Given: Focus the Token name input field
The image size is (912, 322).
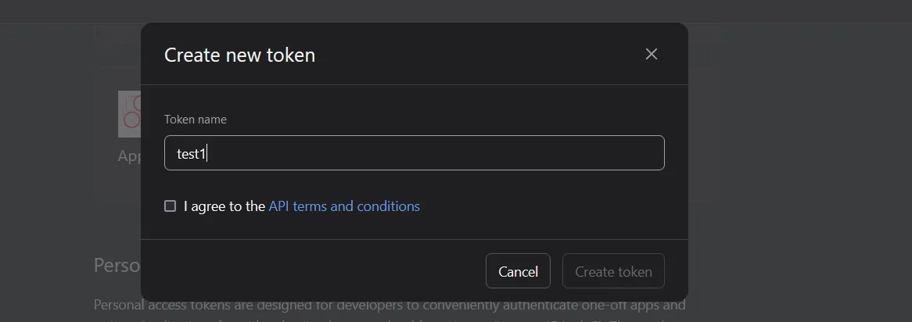Looking at the screenshot, I should tap(414, 153).
